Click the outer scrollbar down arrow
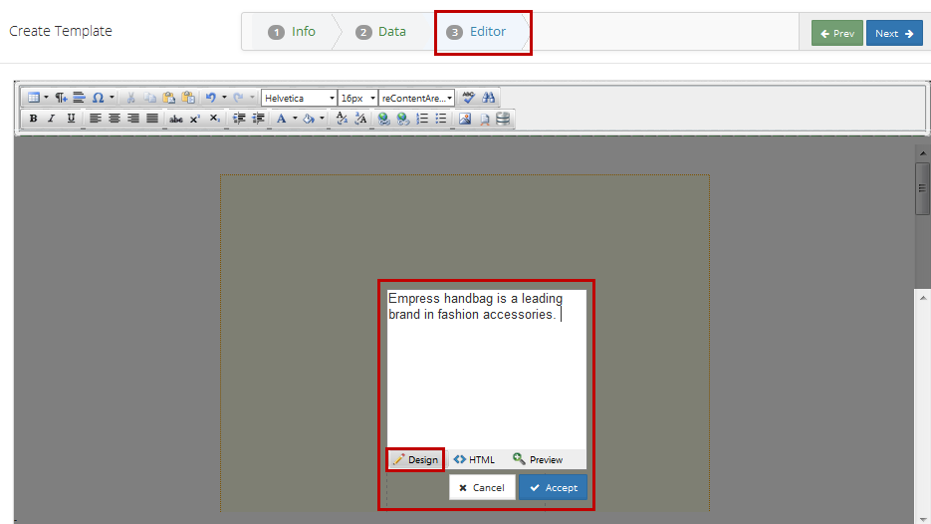This screenshot has width=931, height=524. click(923, 519)
